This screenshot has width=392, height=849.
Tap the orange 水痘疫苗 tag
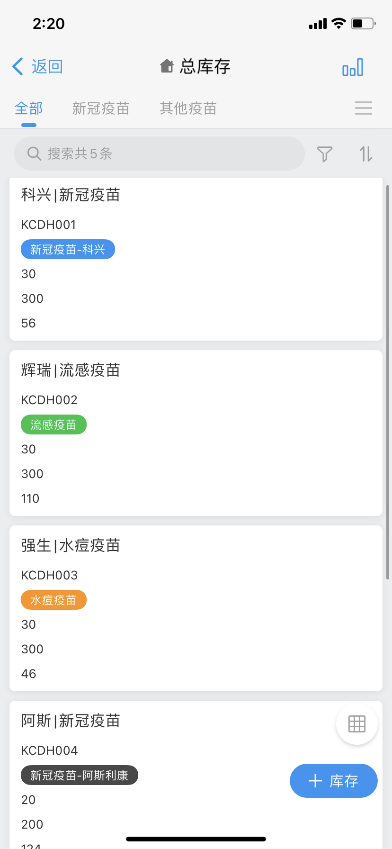click(x=53, y=600)
